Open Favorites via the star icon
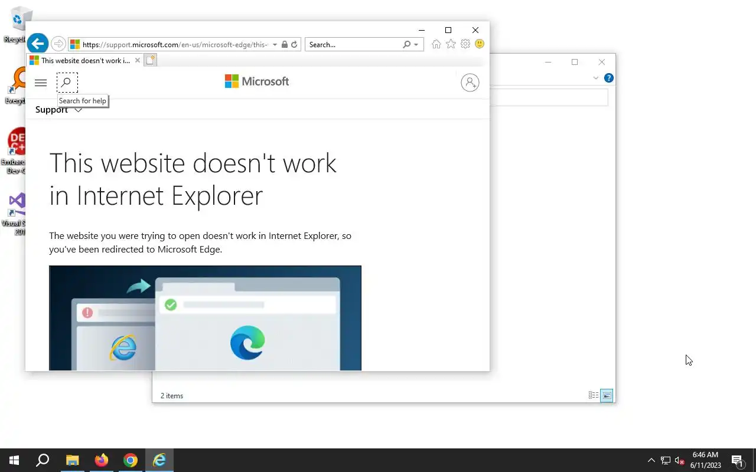Image resolution: width=756 pixels, height=472 pixels. pos(451,44)
